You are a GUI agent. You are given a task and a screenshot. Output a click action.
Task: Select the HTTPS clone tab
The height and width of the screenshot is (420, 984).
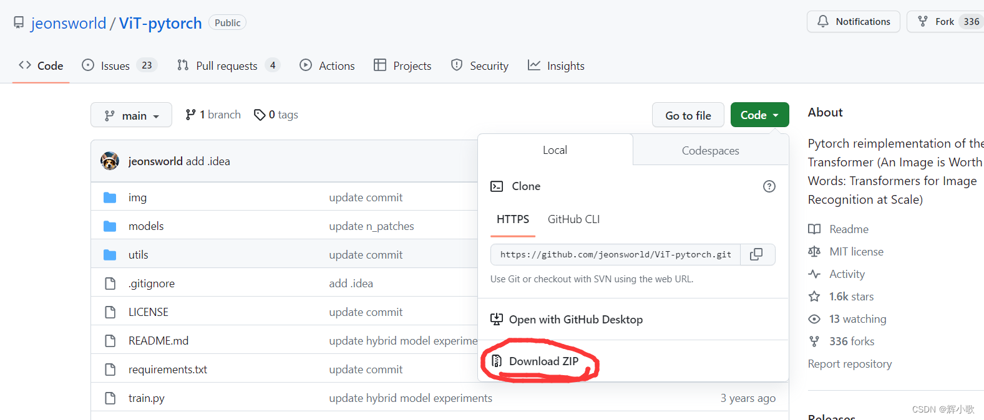[513, 219]
